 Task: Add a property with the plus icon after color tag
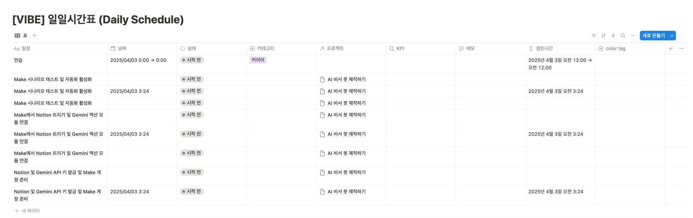pyautogui.click(x=670, y=49)
